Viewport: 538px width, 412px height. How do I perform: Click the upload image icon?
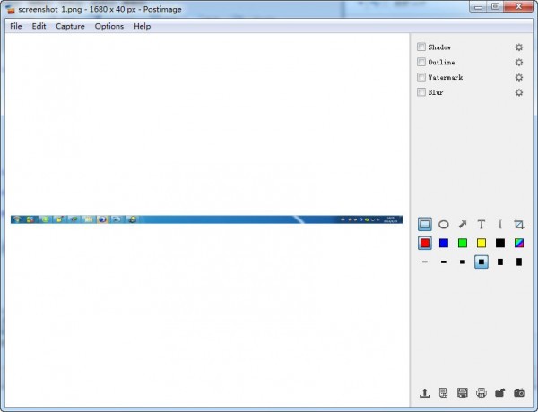click(425, 393)
